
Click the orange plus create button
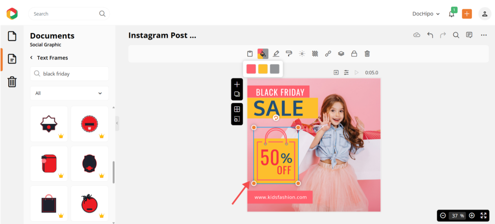tap(467, 14)
